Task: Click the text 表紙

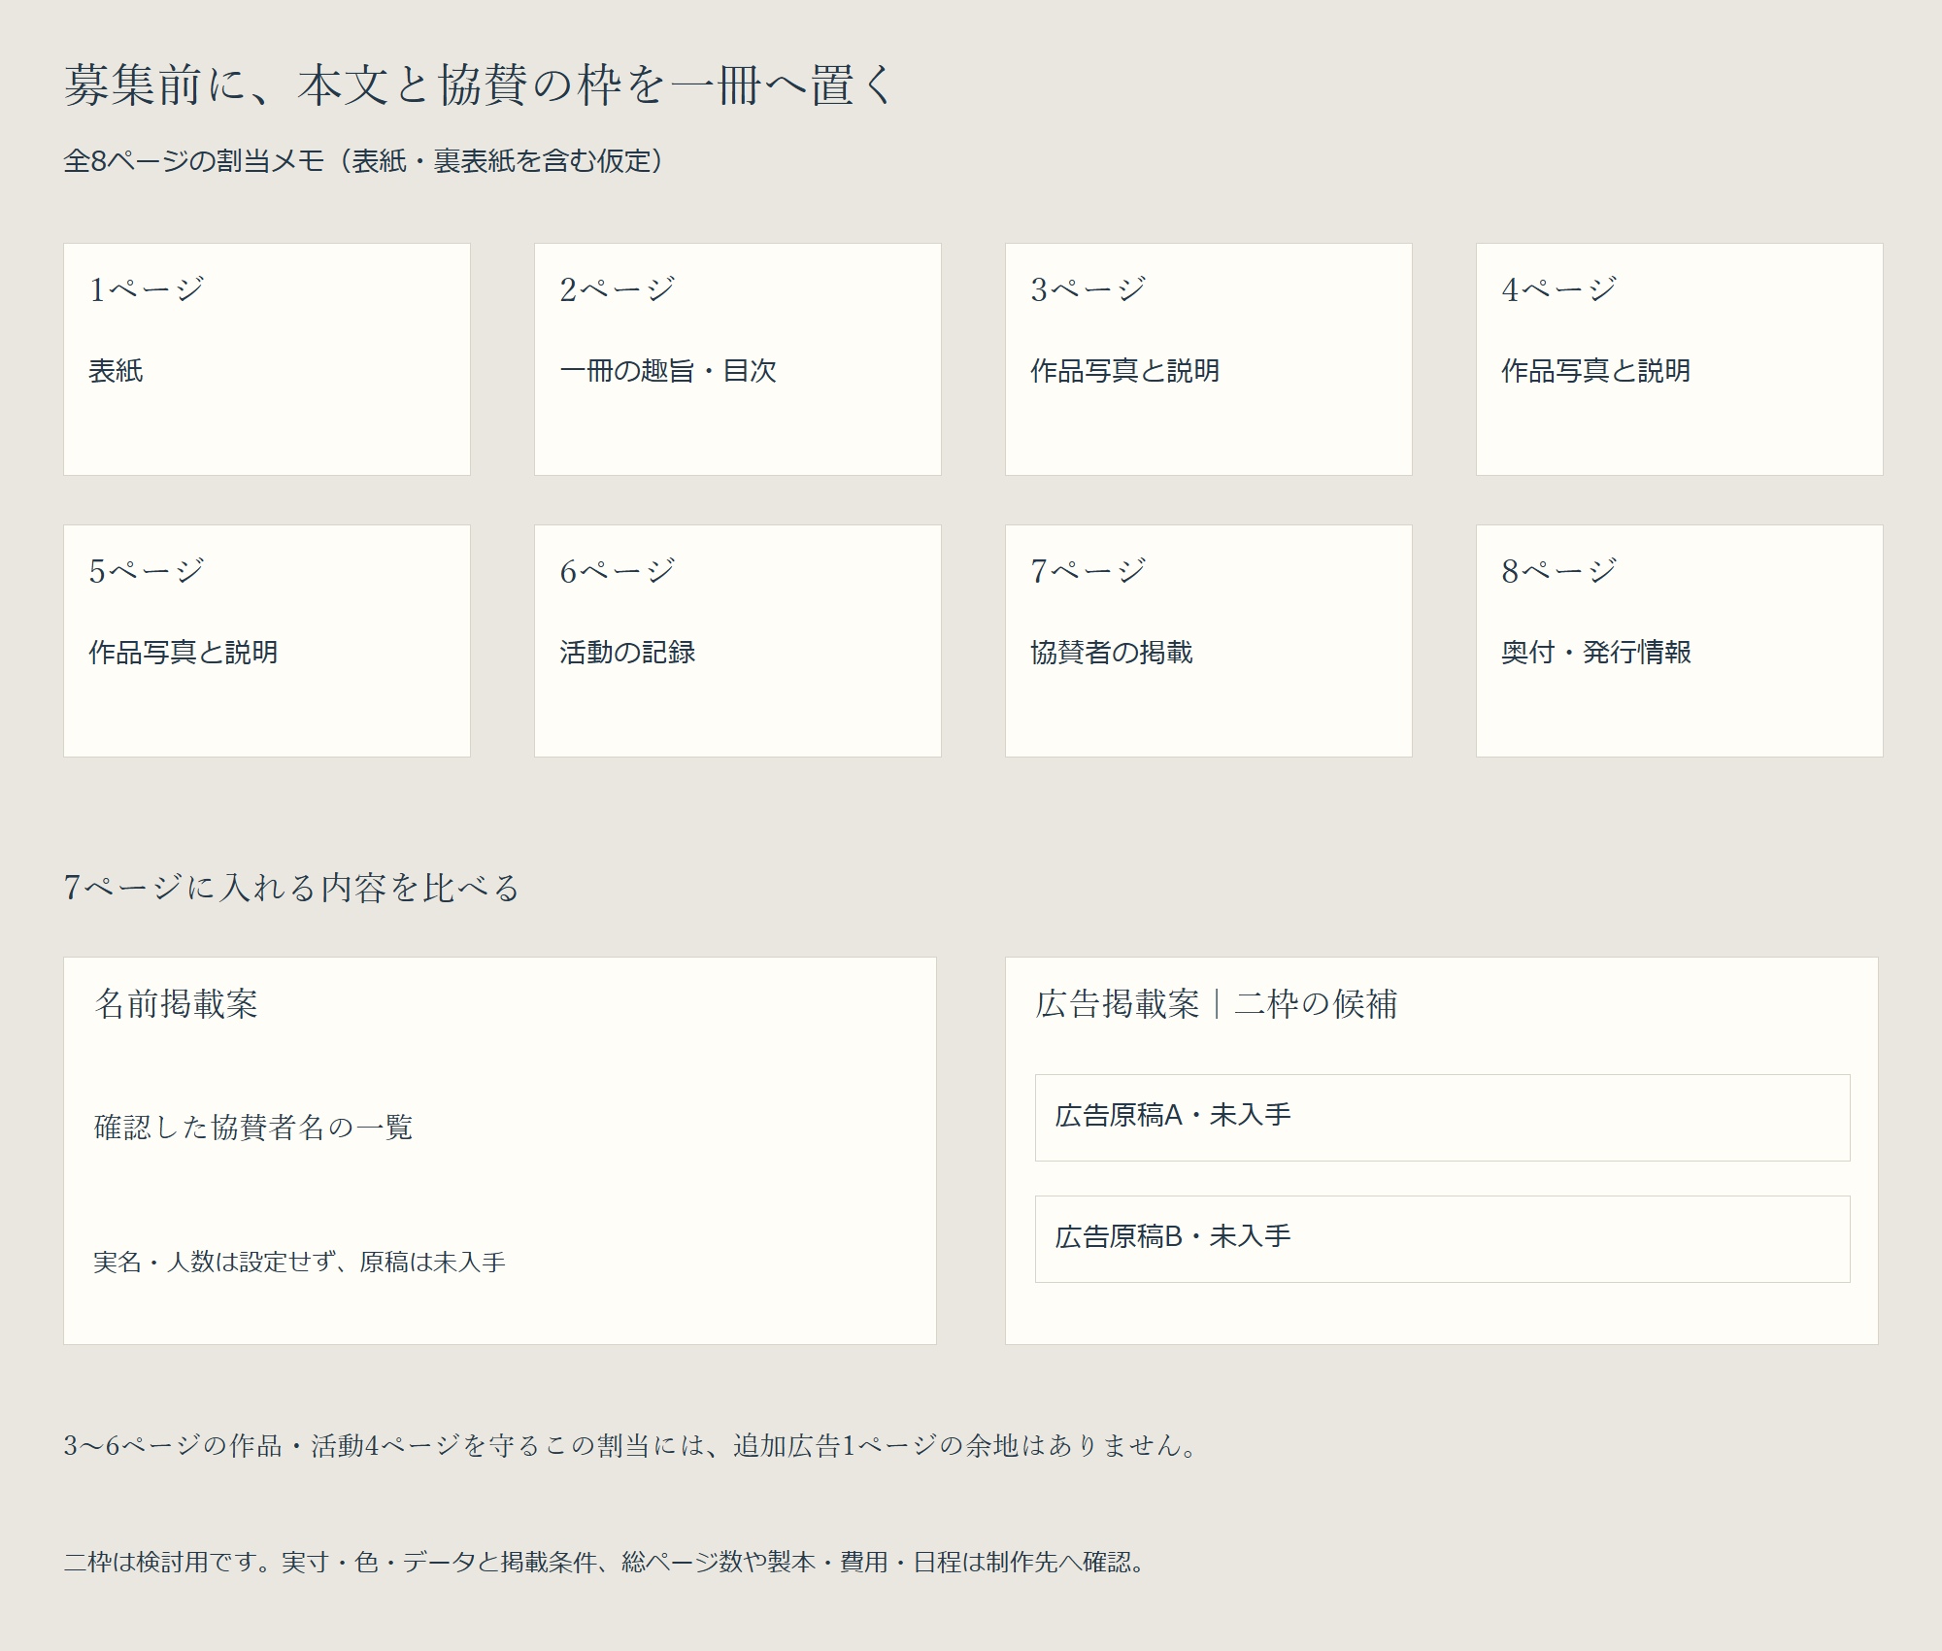Action: coord(117,370)
